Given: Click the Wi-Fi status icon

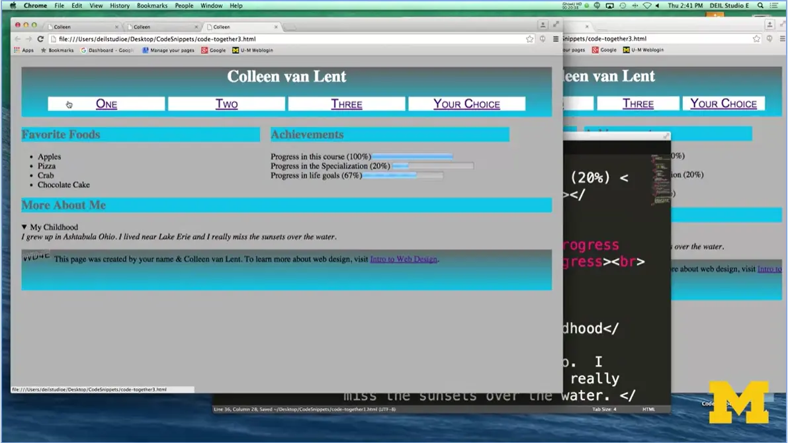Looking at the screenshot, I should click(646, 5).
